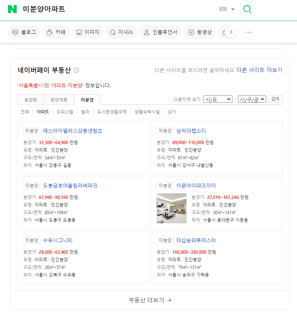Screen dimensions: 297x315
Task: Click the 27,018~167,246 price text
Action: click(223, 197)
